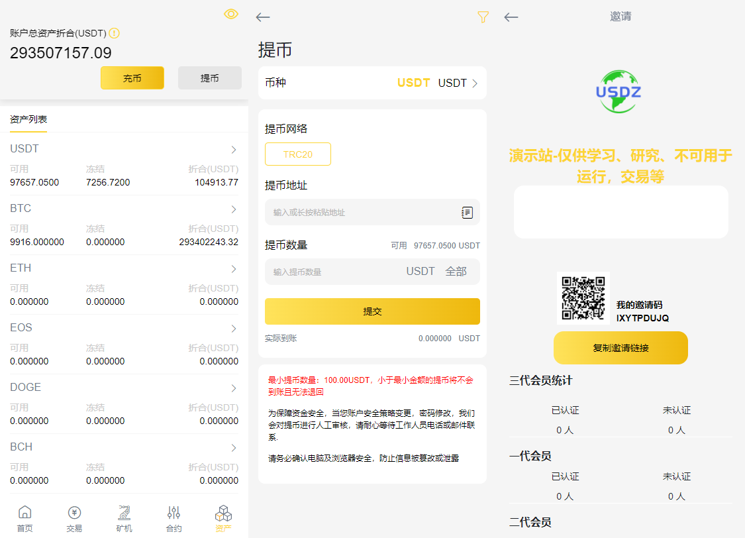Switch to the Trade (交易) tab
The width and height of the screenshot is (745, 538).
click(x=74, y=517)
